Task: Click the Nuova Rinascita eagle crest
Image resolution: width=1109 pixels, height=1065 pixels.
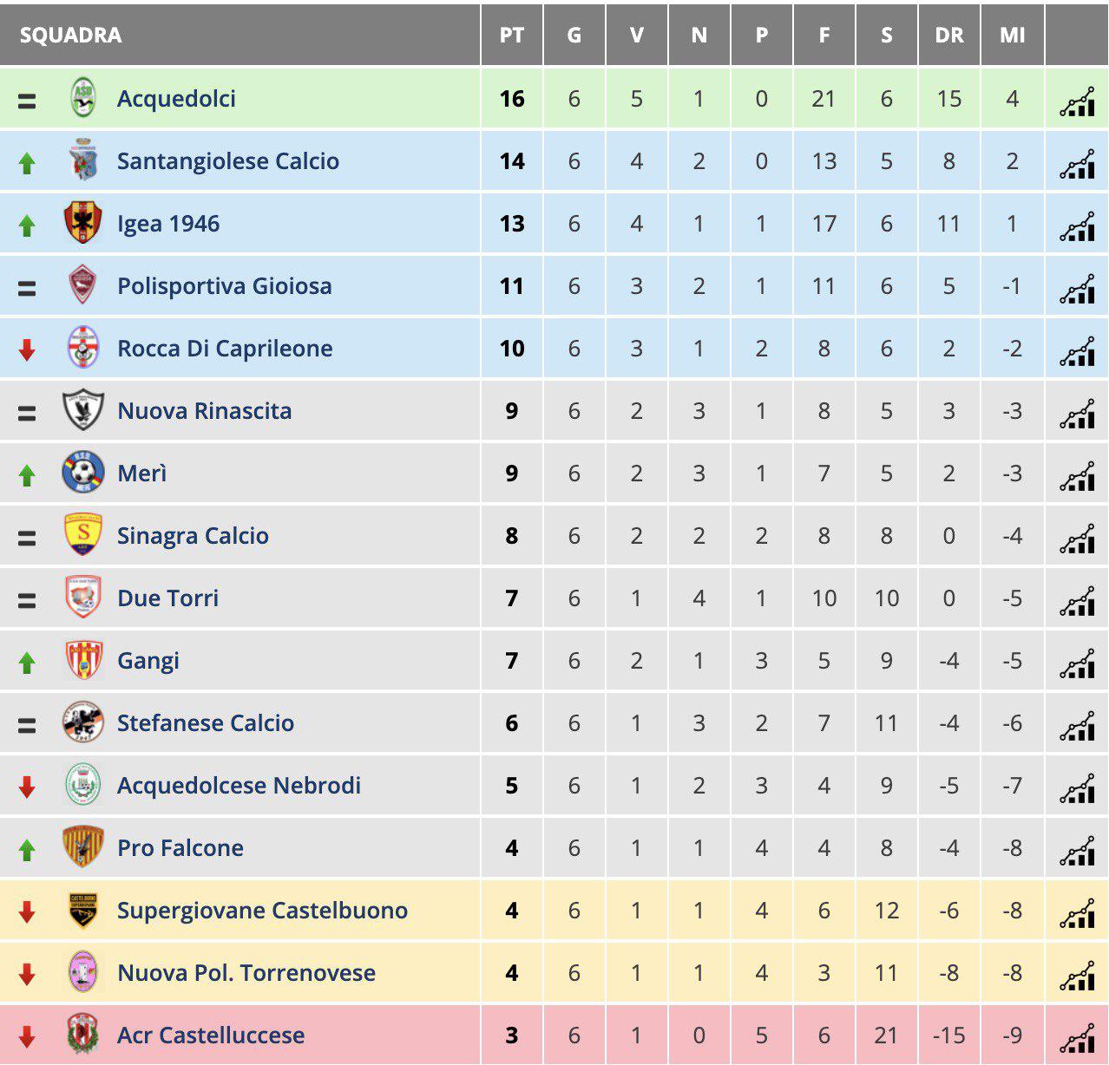Action: click(x=83, y=410)
